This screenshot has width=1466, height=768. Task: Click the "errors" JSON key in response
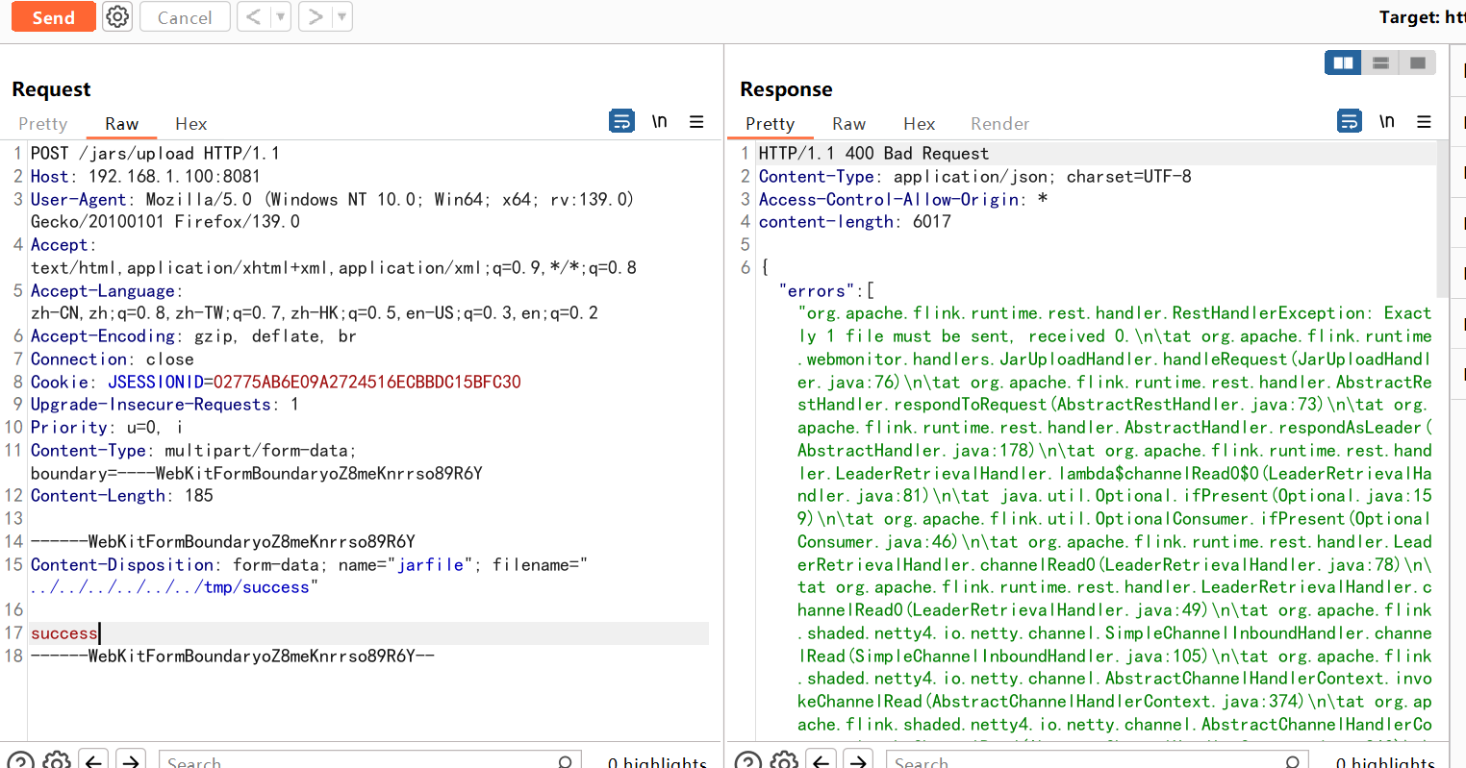818,290
